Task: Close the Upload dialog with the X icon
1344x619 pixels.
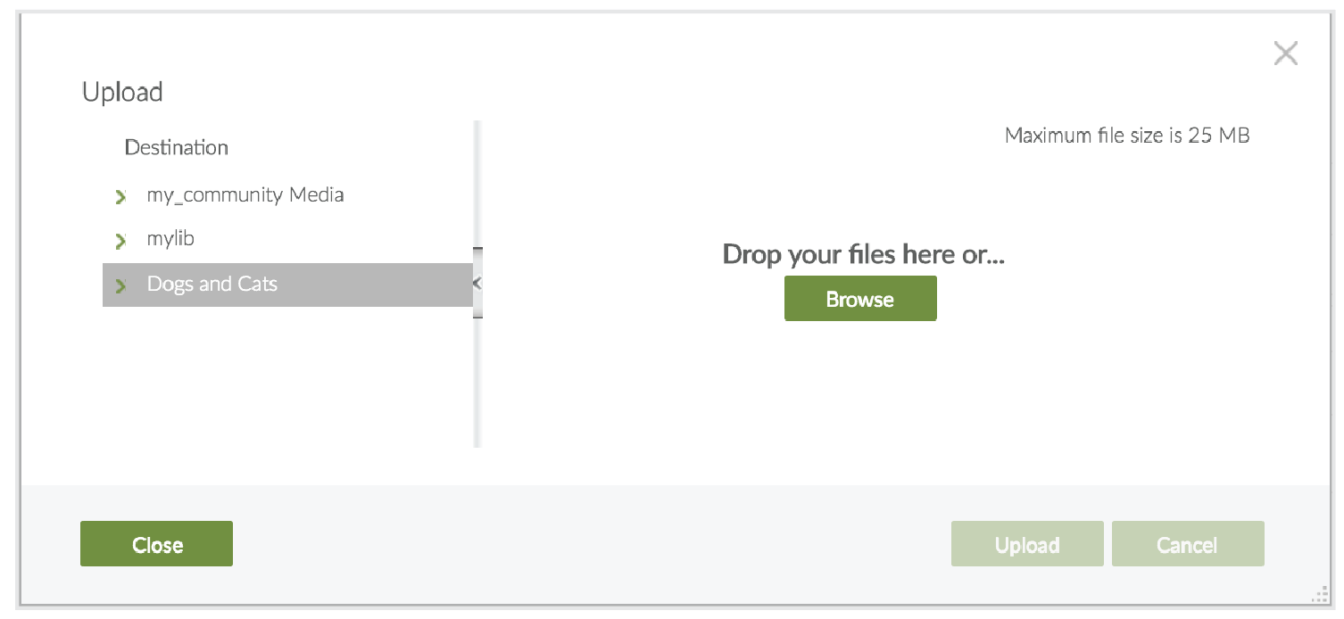Action: 1285,54
